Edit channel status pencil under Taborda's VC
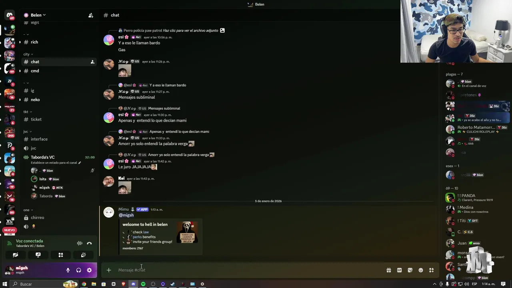 [x=80, y=163]
